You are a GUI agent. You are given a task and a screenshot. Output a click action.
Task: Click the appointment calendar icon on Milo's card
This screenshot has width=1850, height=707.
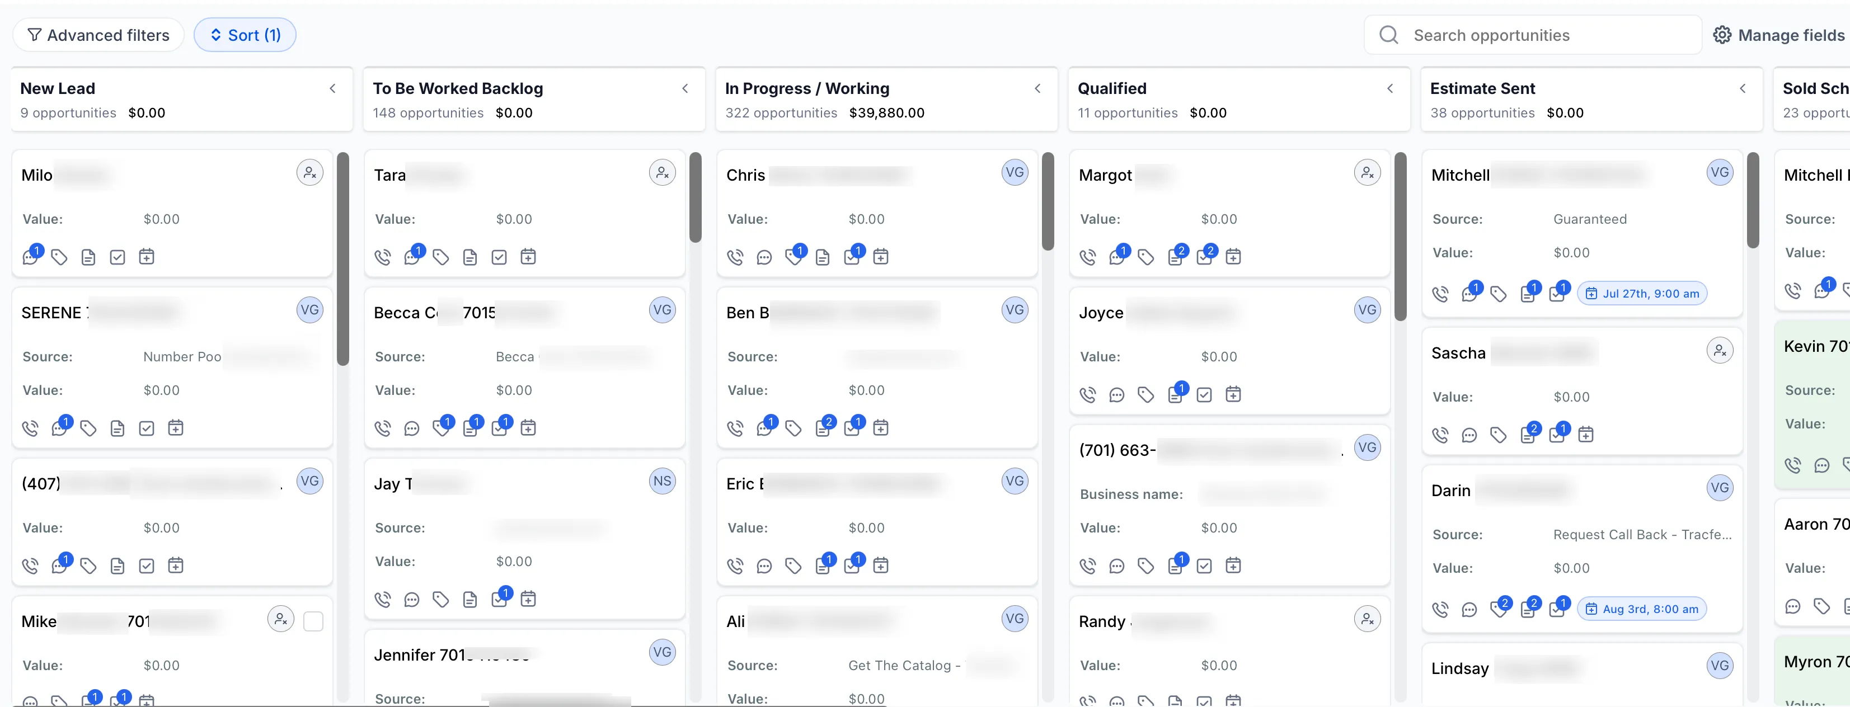(x=147, y=256)
